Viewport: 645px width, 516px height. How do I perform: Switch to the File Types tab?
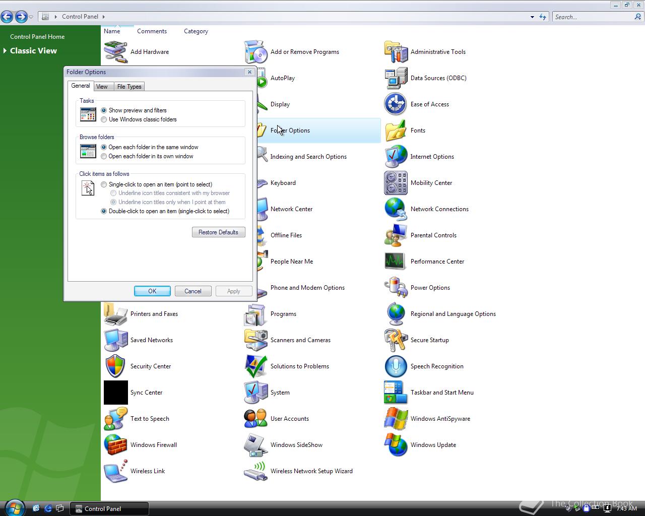129,87
